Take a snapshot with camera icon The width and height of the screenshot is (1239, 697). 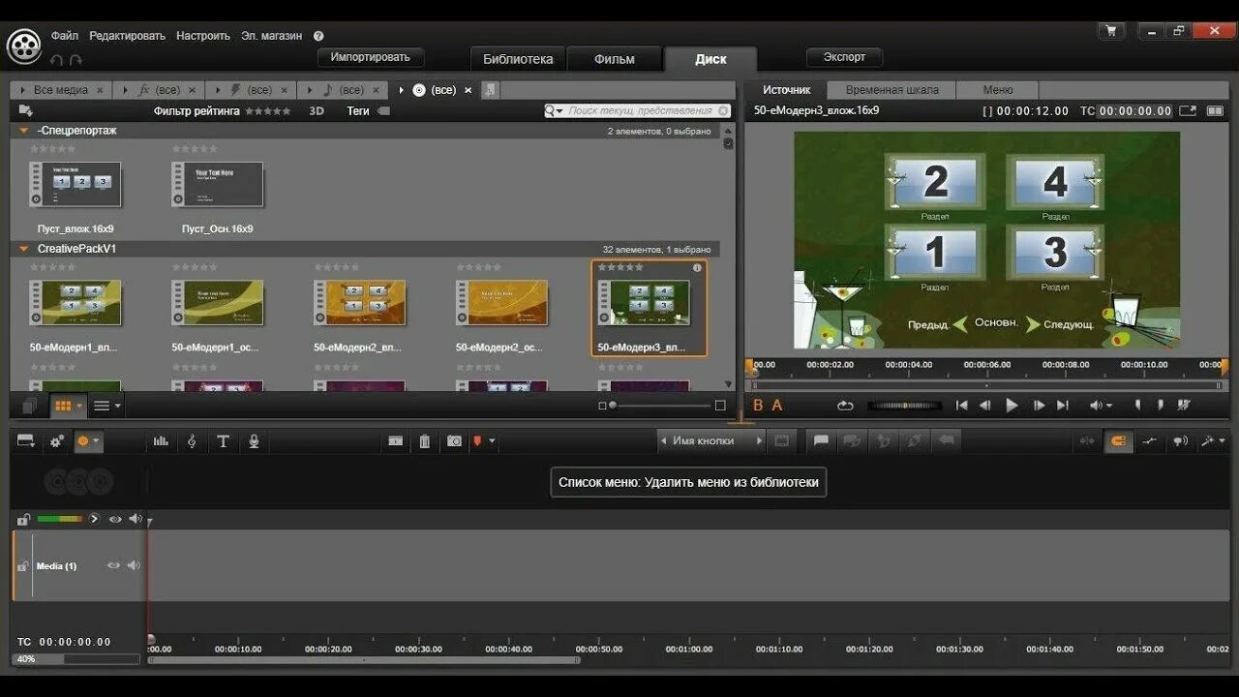coord(454,441)
